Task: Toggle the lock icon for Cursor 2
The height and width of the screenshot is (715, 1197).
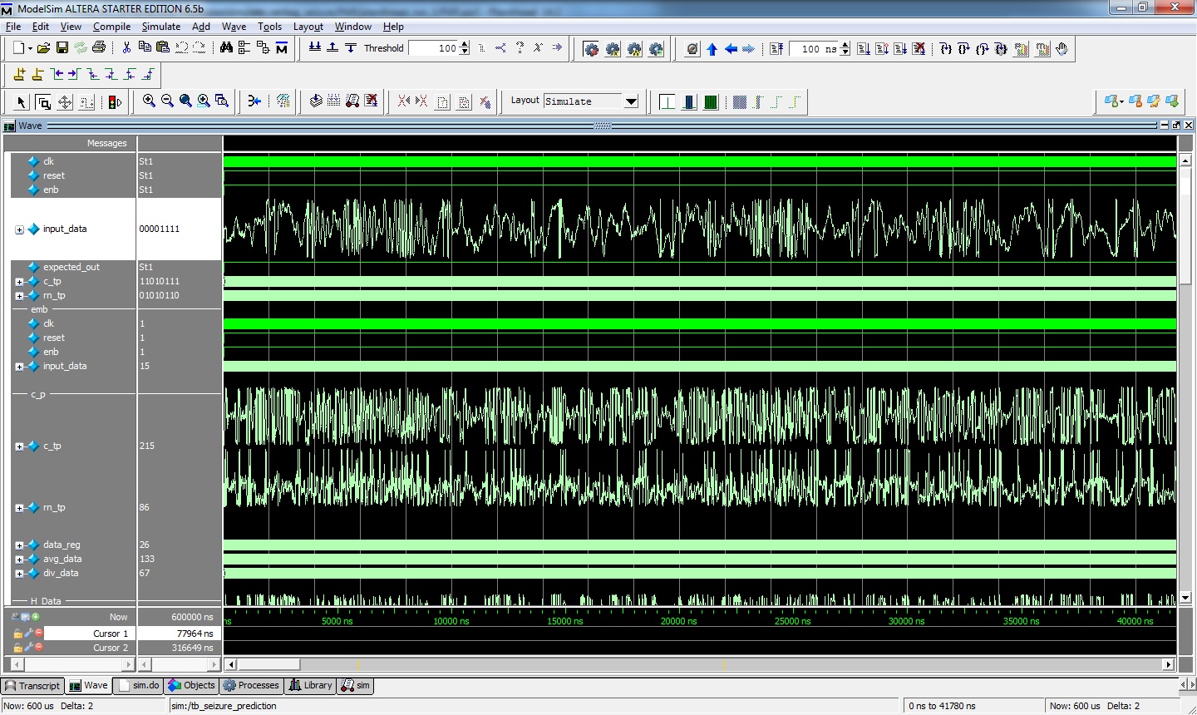Action: [x=17, y=648]
